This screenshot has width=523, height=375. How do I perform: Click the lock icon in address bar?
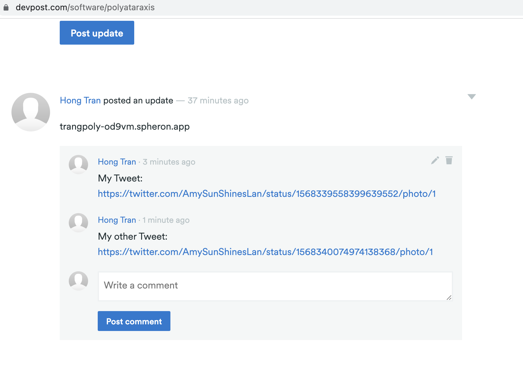coord(6,8)
